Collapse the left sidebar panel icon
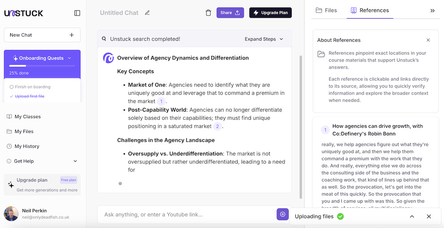The height and width of the screenshot is (228, 444). [x=77, y=13]
